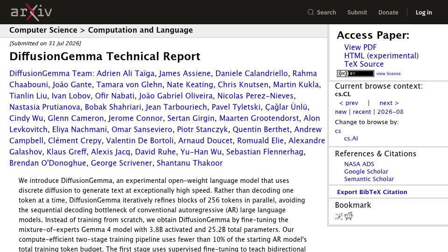
Task: Click author Arnaud Doucet
Action: click(205, 140)
